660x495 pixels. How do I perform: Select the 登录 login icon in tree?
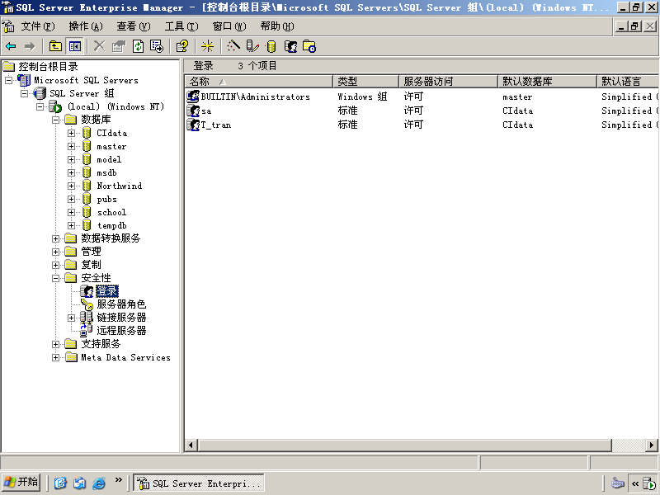87,291
